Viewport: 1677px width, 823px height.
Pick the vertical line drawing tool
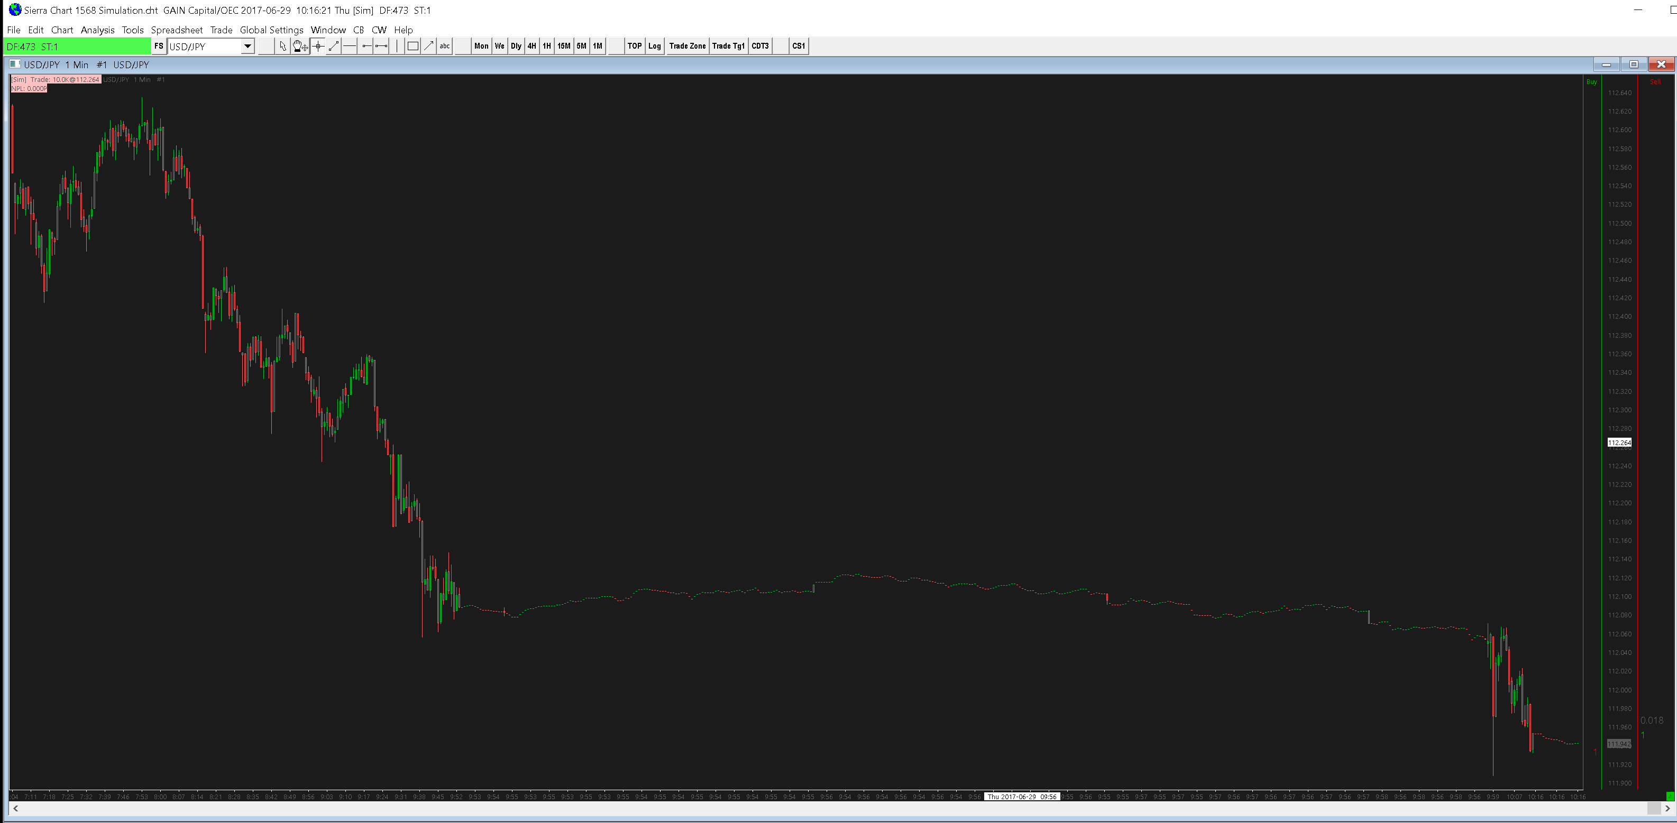click(x=397, y=46)
